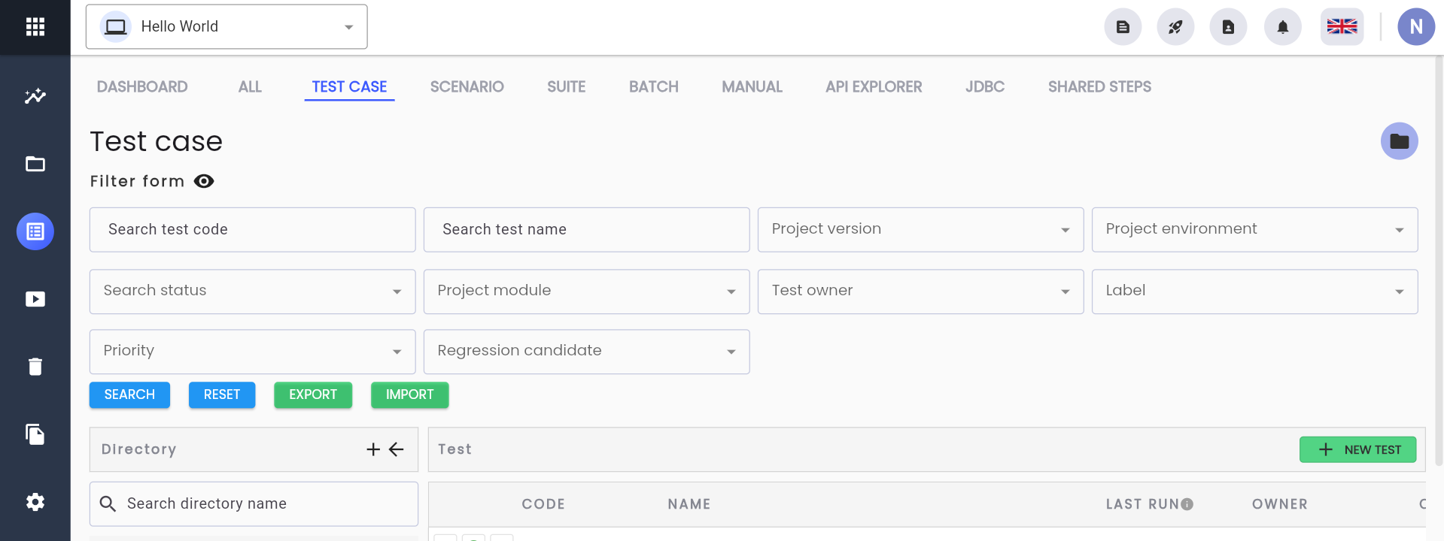Collapse directory panel with left arrow
The width and height of the screenshot is (1444, 541).
(x=397, y=449)
